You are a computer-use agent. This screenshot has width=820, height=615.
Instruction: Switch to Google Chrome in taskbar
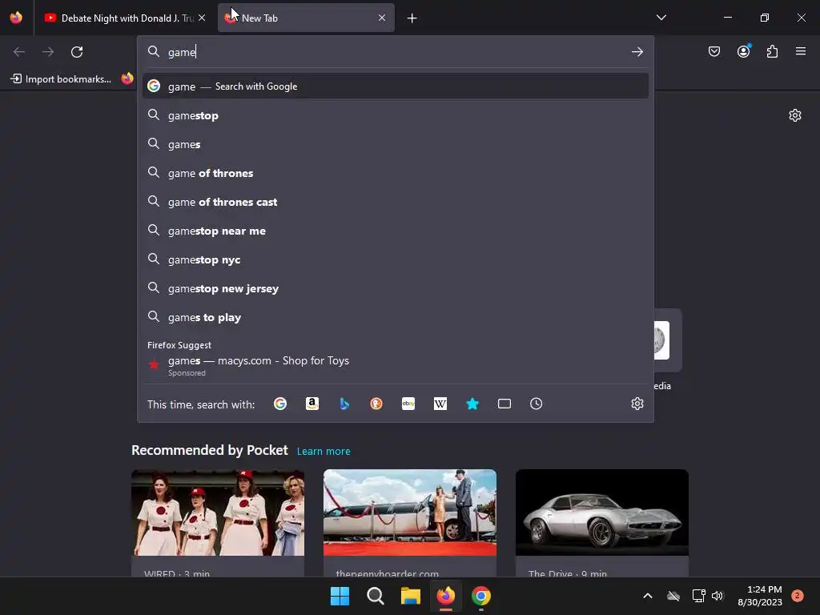pyautogui.click(x=481, y=596)
